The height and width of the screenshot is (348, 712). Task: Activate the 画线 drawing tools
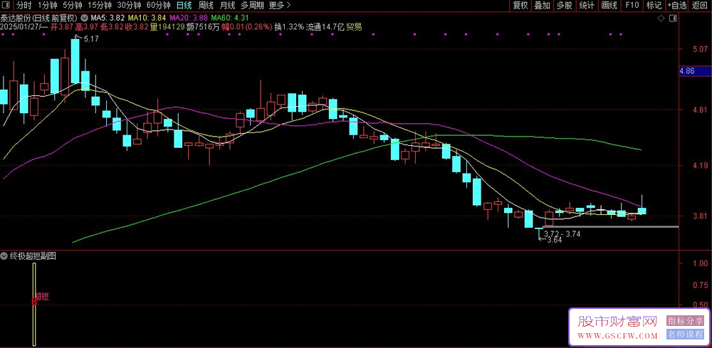609,6
